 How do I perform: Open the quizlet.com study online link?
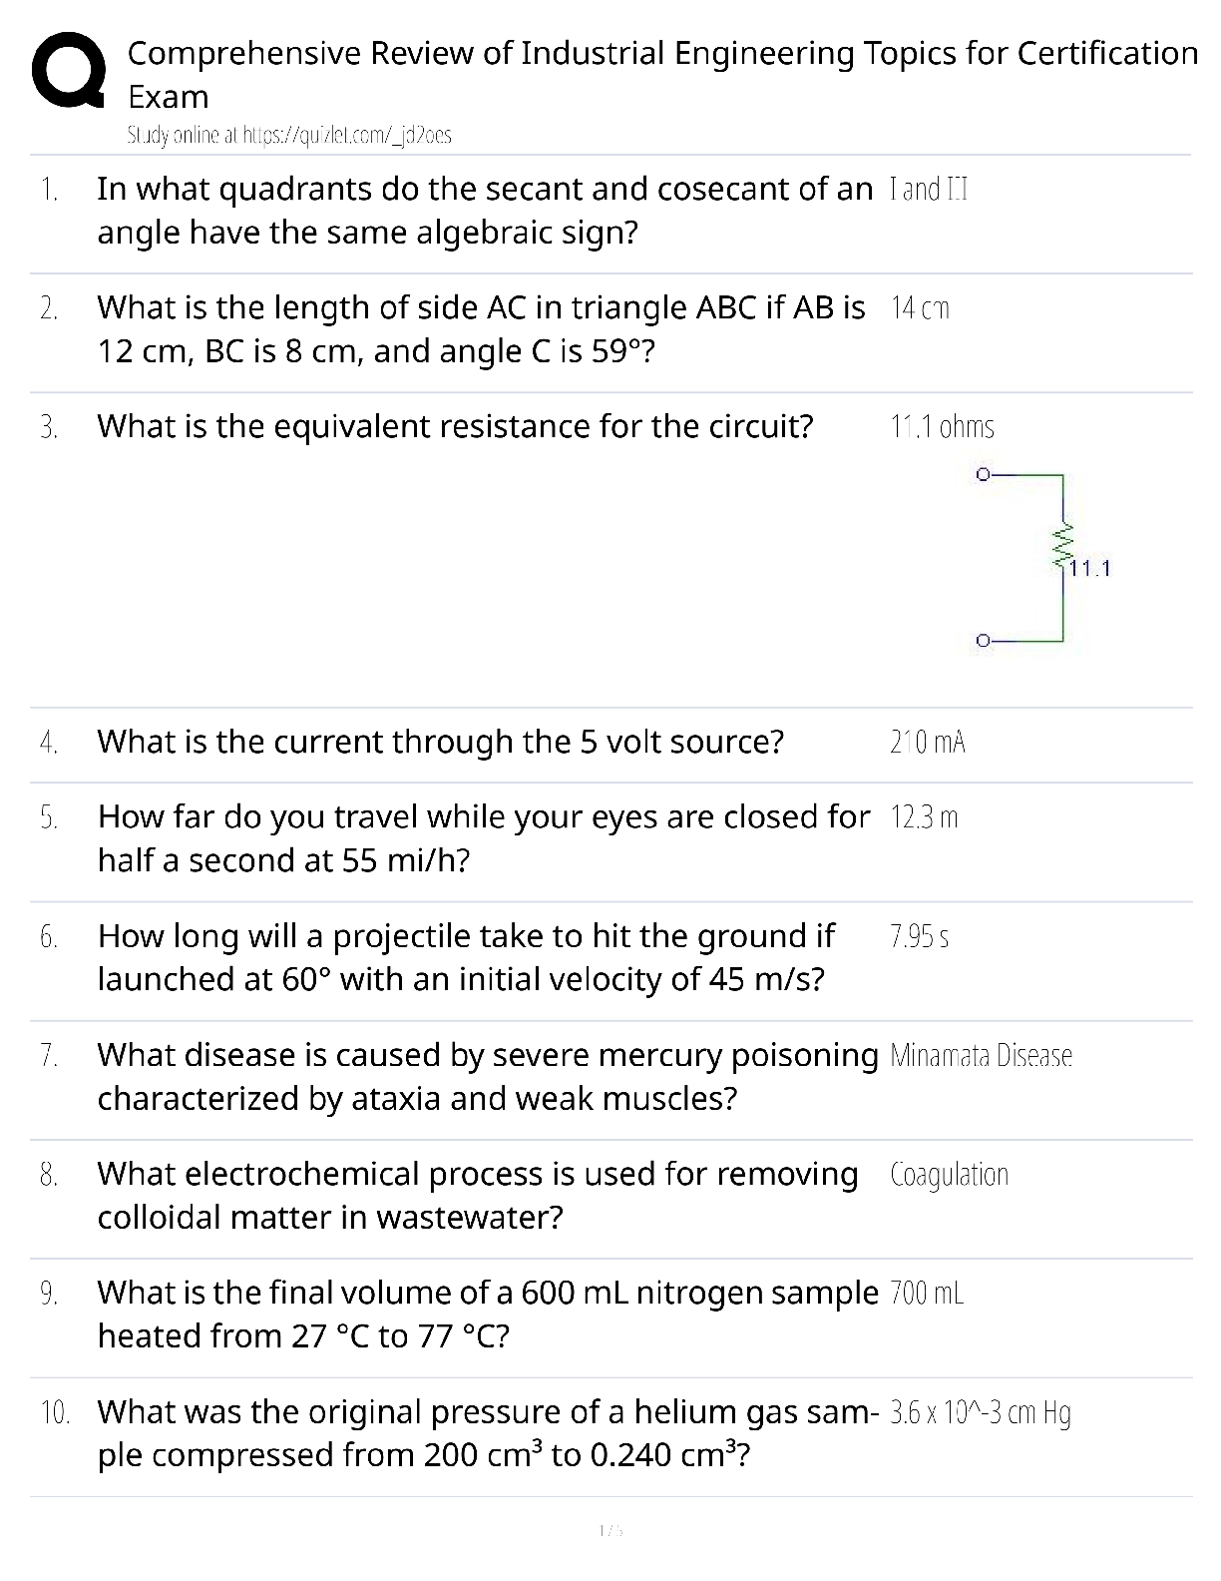coord(289,136)
